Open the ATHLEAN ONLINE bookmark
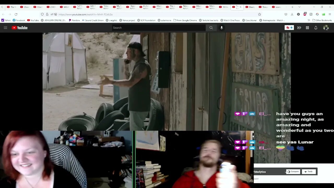The height and width of the screenshot is (188, 334). [x=53, y=20]
